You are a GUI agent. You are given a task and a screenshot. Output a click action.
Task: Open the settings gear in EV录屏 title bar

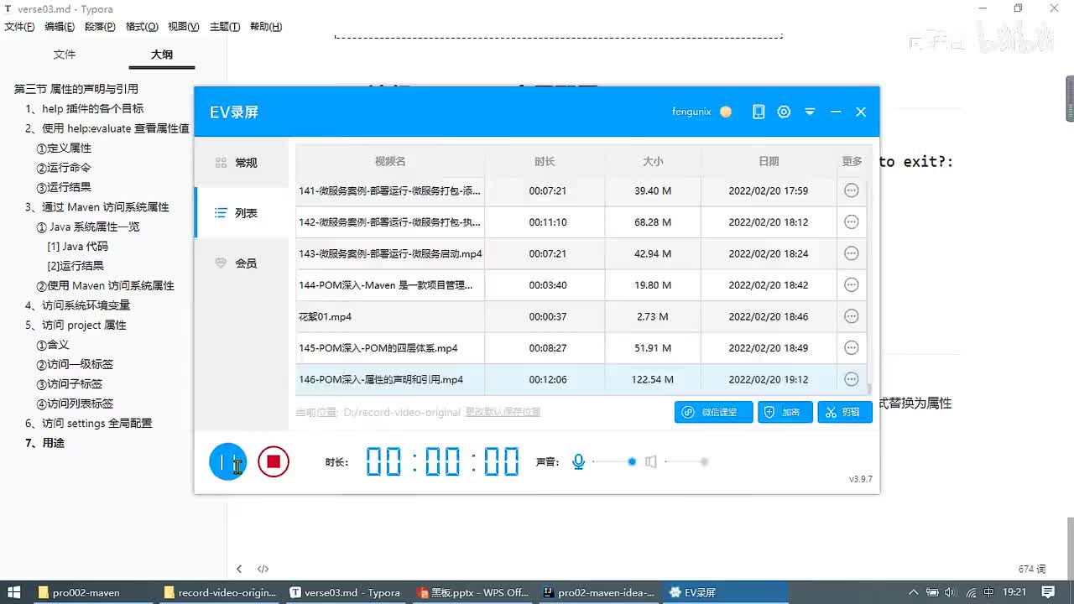click(784, 112)
